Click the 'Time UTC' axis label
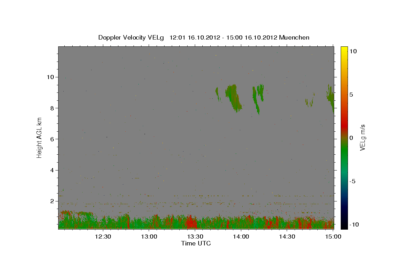Screen dimensions: 413x275 (196, 243)
